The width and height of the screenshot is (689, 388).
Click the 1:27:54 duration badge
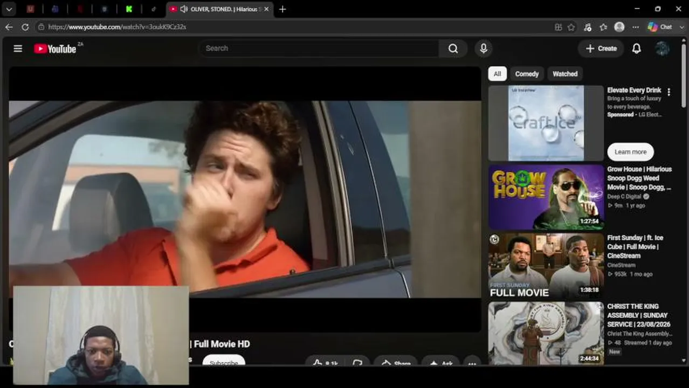[x=590, y=221]
